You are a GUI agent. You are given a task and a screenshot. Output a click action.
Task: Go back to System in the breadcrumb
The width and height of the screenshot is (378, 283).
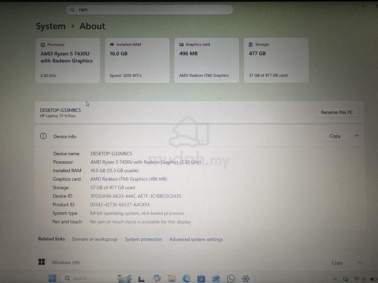(50, 26)
